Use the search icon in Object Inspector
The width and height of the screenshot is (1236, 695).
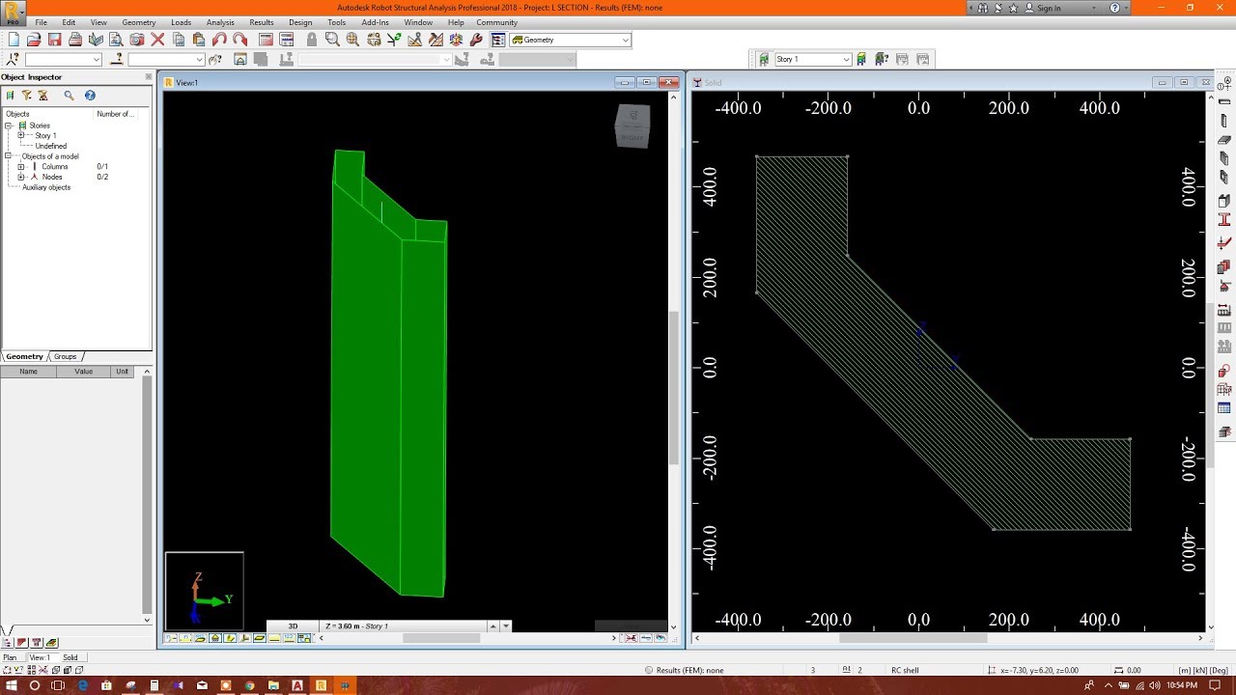tap(69, 96)
